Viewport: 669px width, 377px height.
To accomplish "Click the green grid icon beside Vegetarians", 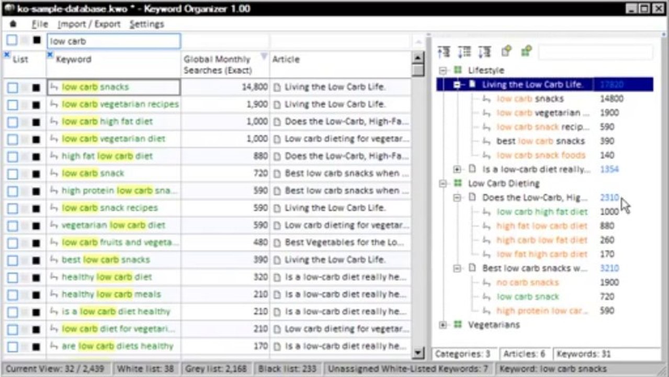I will (458, 325).
